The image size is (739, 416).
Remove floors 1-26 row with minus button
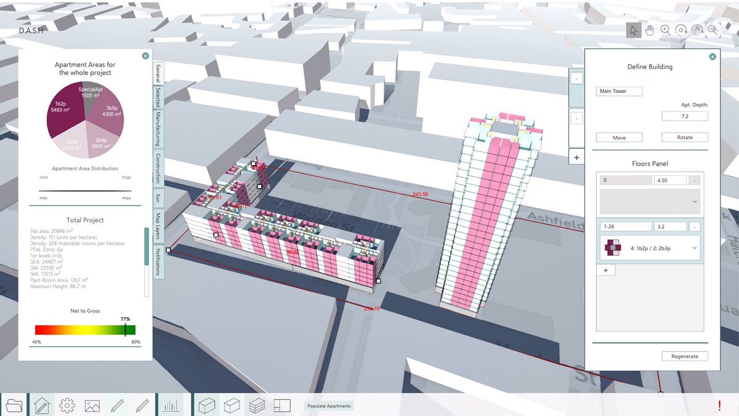[x=695, y=226]
